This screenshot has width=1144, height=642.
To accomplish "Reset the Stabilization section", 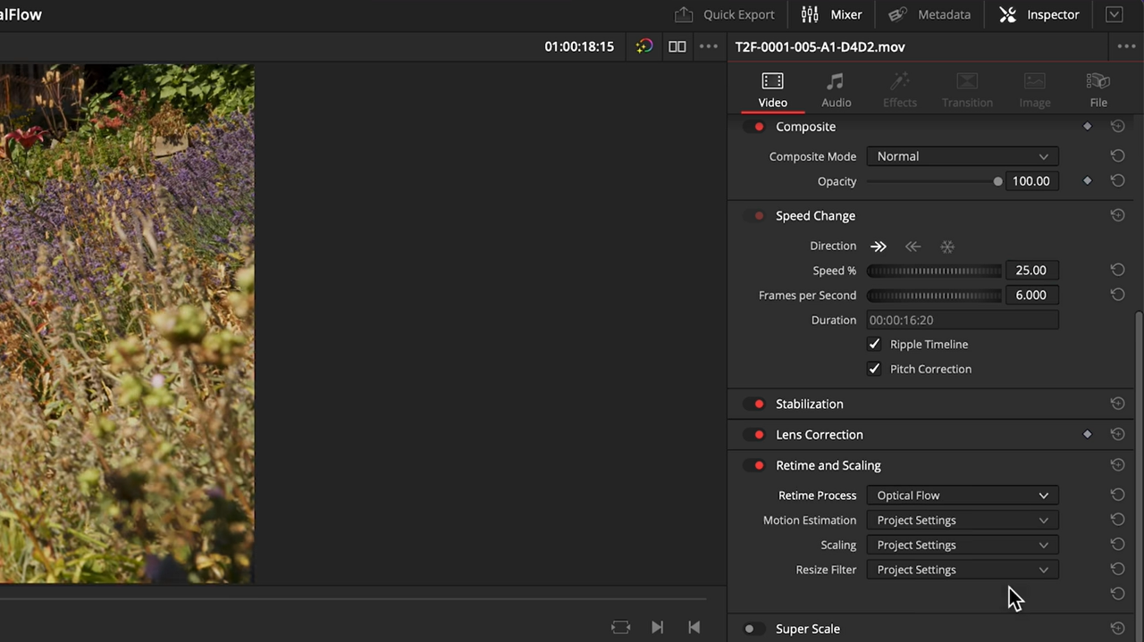I will pyautogui.click(x=1117, y=404).
